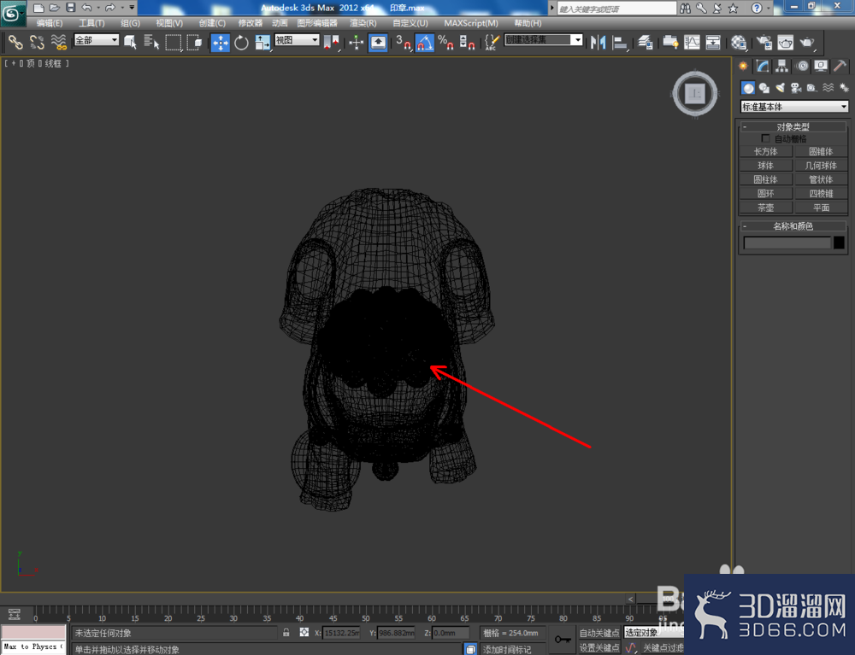
Task: Open the Curve Editor
Action: tap(692, 42)
